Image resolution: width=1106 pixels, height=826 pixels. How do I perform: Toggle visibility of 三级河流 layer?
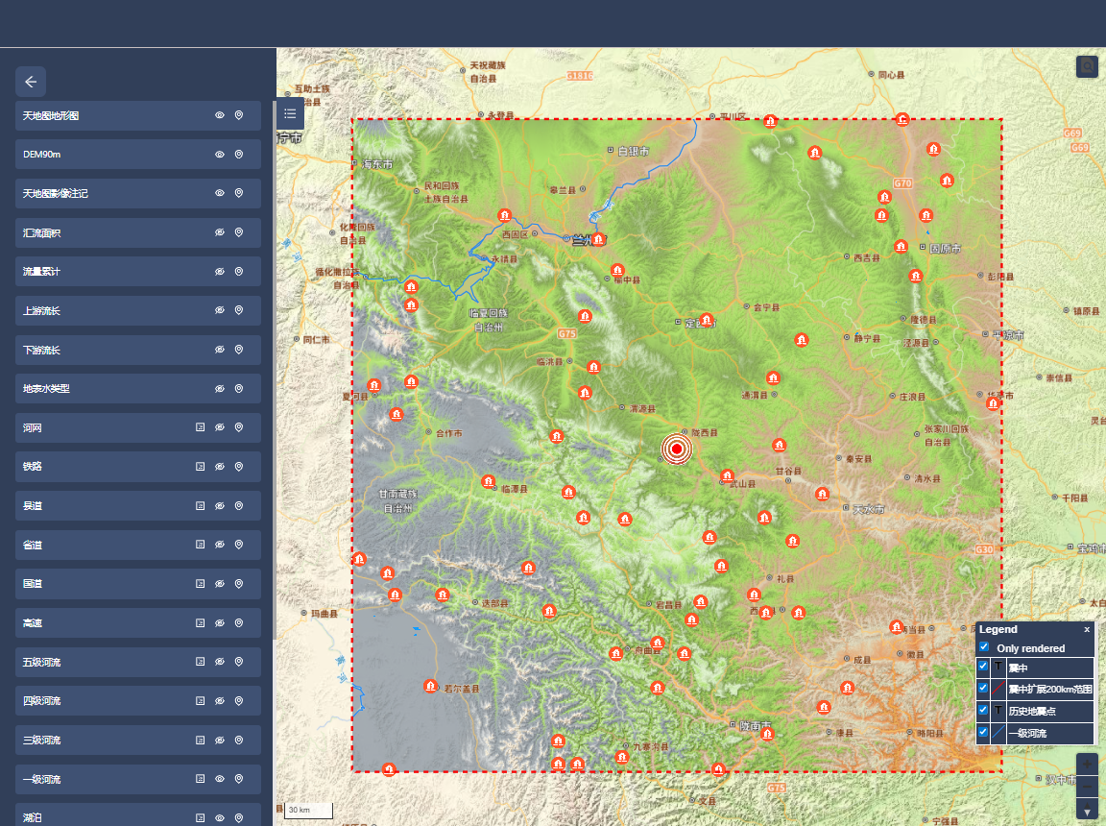(x=219, y=741)
